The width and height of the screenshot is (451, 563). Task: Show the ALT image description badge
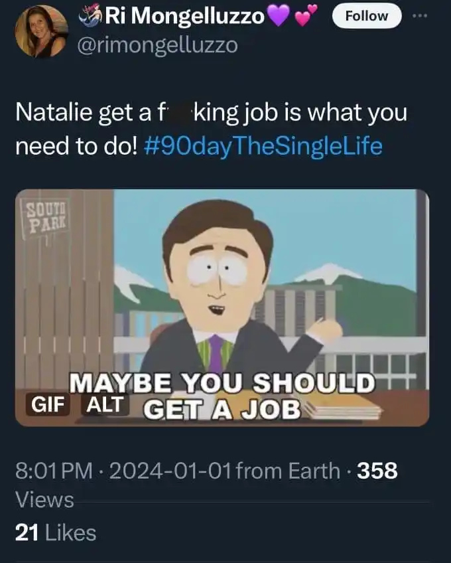pos(105,404)
